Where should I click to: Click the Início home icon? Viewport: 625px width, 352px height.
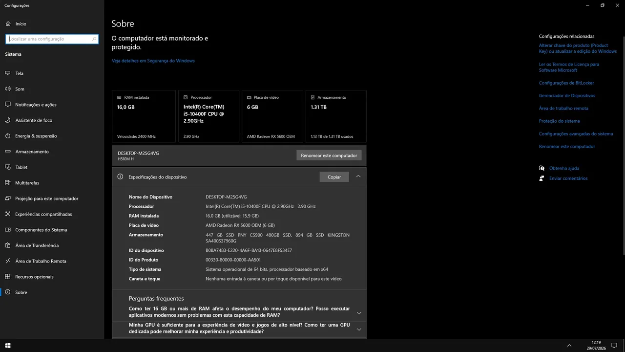pos(8,23)
